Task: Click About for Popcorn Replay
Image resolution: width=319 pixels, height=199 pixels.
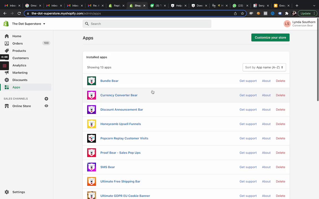Action: 266,138
